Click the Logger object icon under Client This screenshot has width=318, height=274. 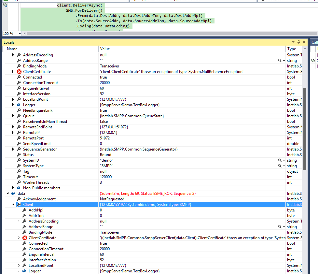click(24, 271)
